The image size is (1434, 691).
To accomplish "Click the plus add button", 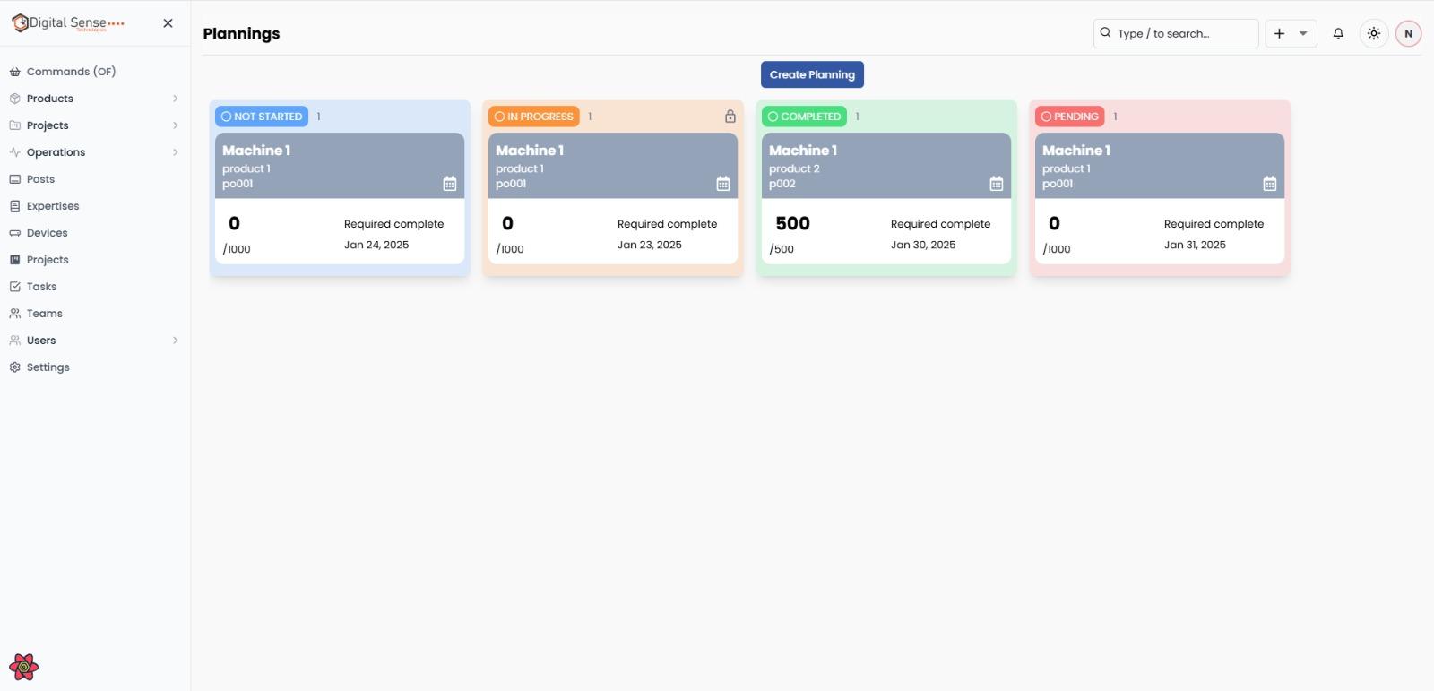I will (x=1279, y=33).
